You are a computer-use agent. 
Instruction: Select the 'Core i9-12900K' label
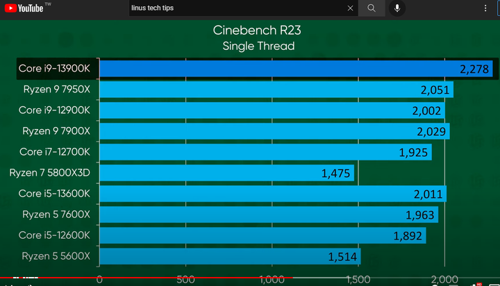pos(54,110)
